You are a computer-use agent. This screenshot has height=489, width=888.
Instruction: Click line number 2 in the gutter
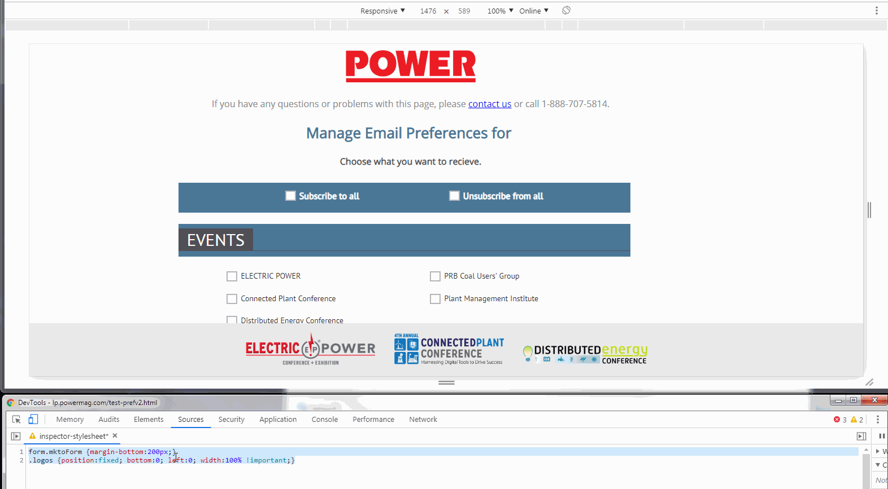[x=21, y=460]
